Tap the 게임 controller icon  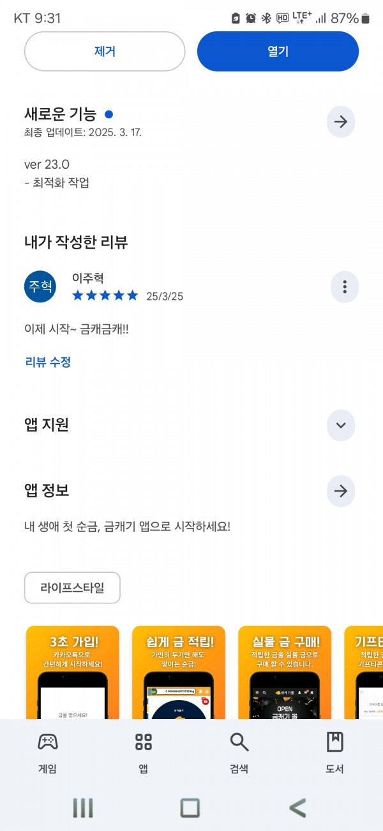tap(48, 742)
